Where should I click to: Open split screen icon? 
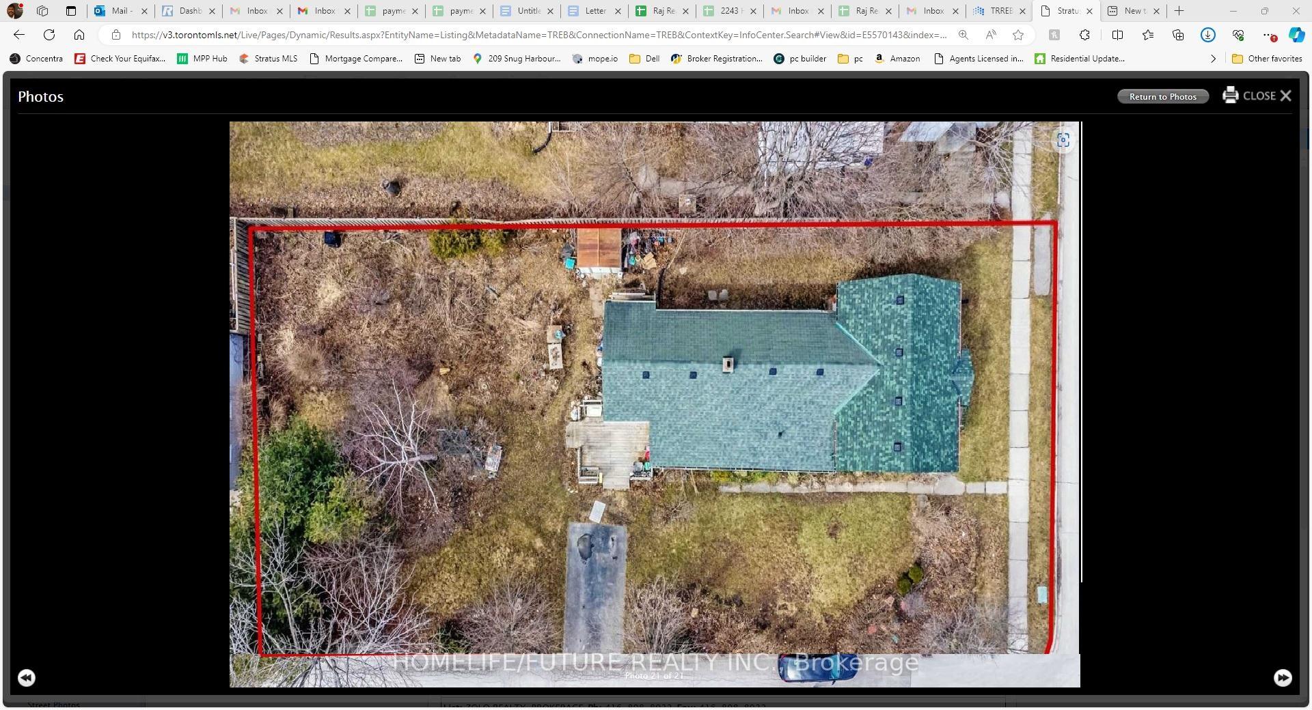pyautogui.click(x=1117, y=35)
